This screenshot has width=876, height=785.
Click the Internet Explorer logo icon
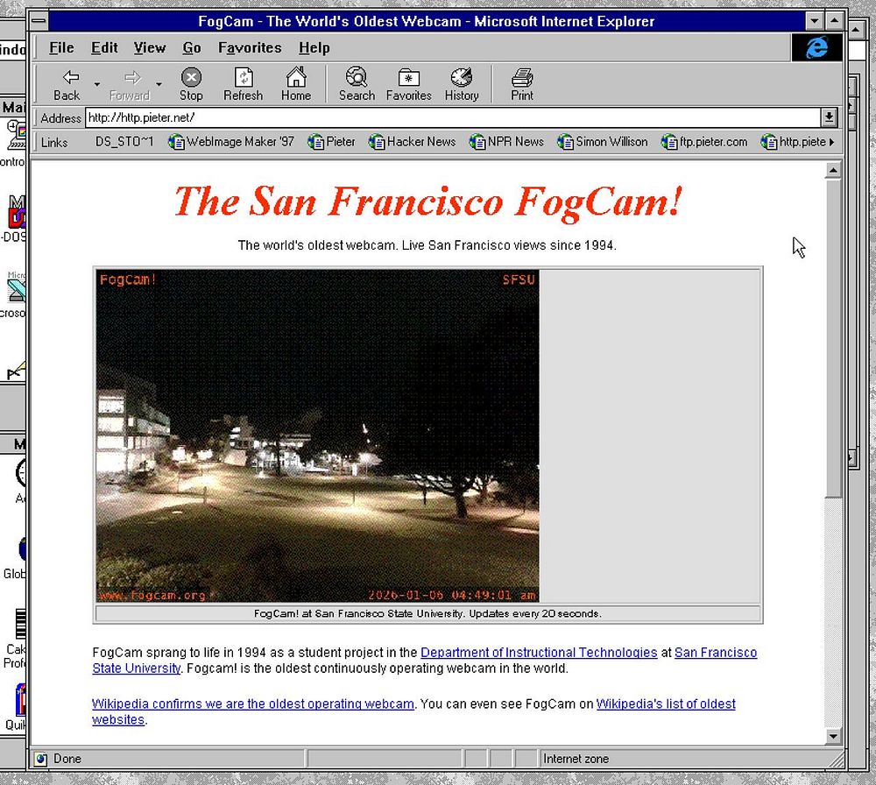pyautogui.click(x=816, y=47)
